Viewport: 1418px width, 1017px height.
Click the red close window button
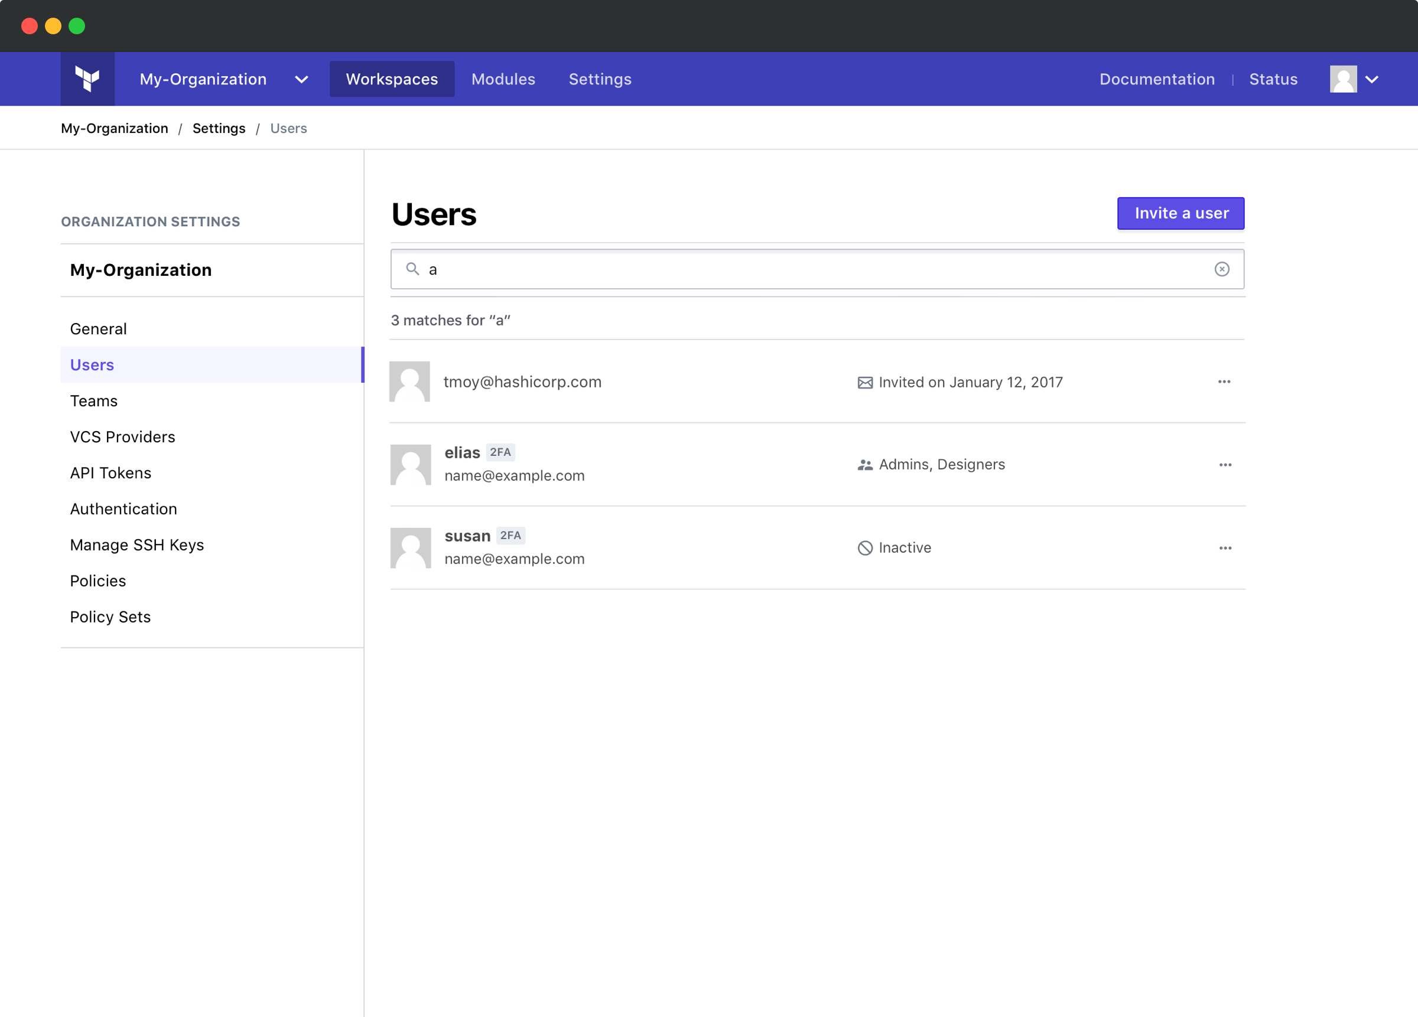click(30, 26)
